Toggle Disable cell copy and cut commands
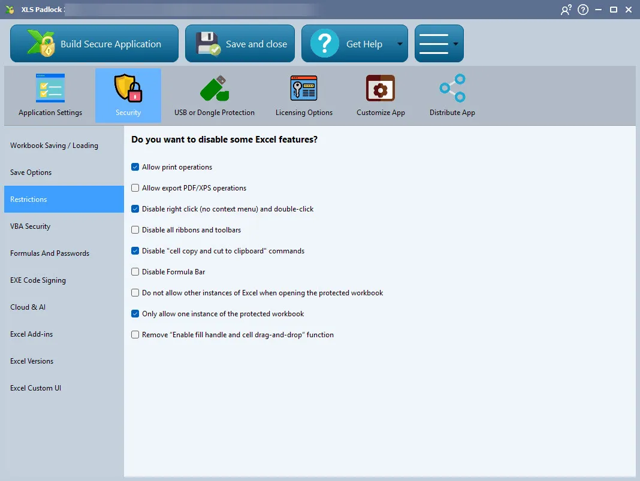 (x=135, y=250)
